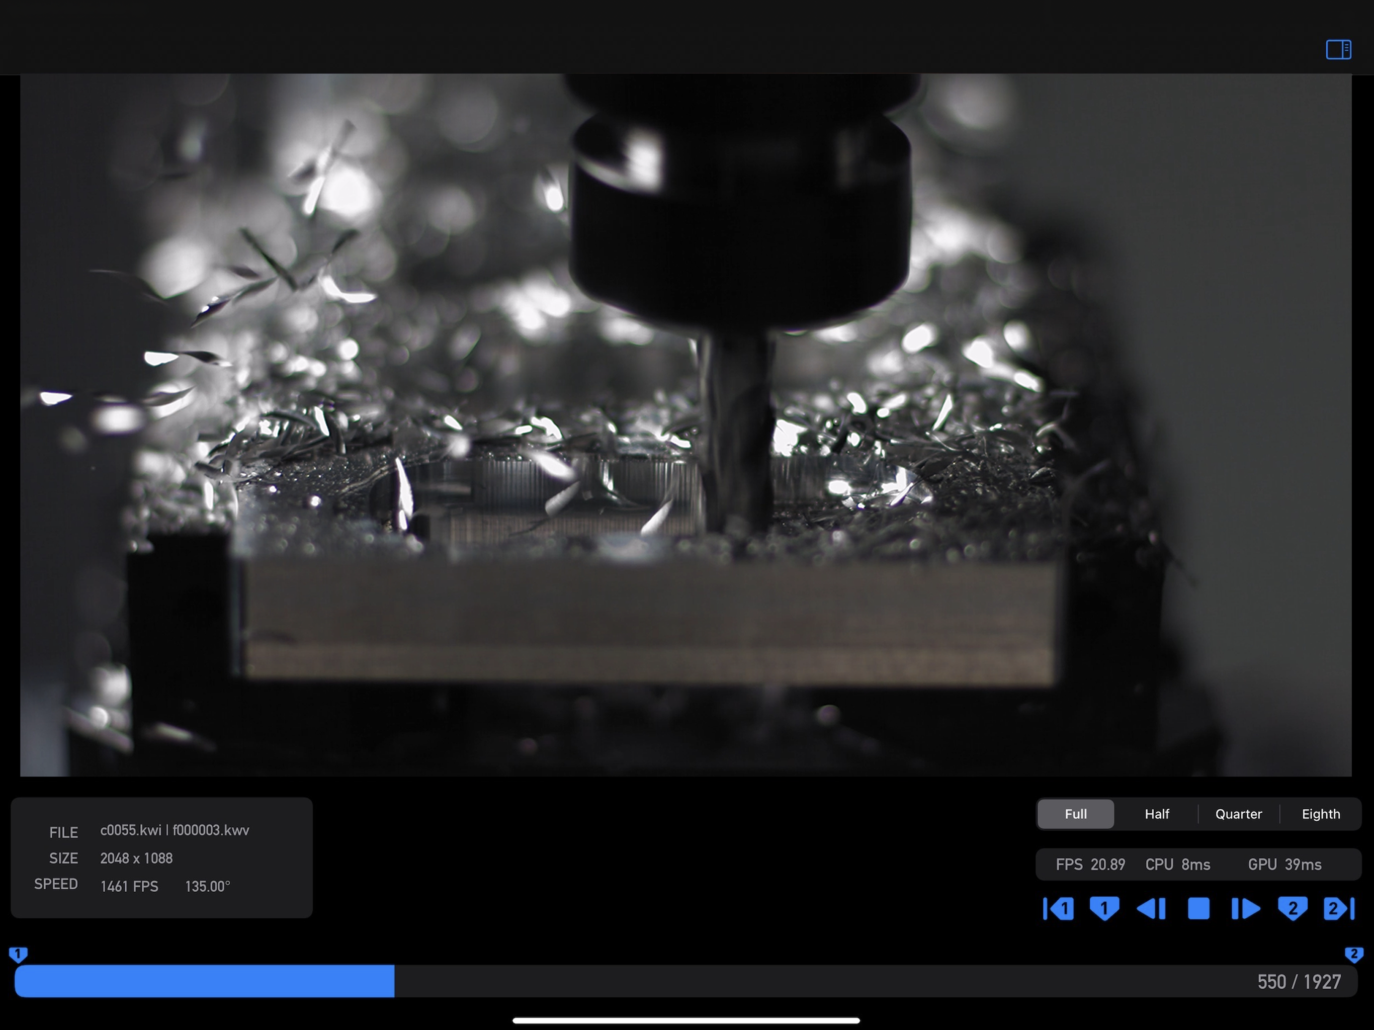
Task: Click the 550 / 1927 frame counter
Action: 1299,982
